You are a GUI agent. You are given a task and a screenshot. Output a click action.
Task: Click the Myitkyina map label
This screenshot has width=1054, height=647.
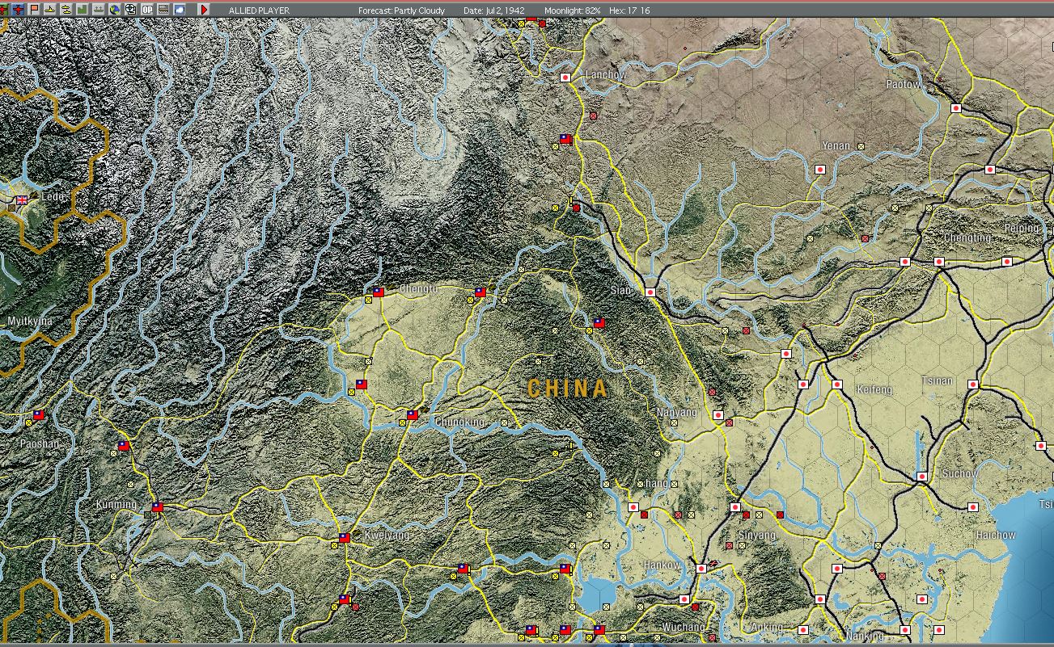point(30,321)
